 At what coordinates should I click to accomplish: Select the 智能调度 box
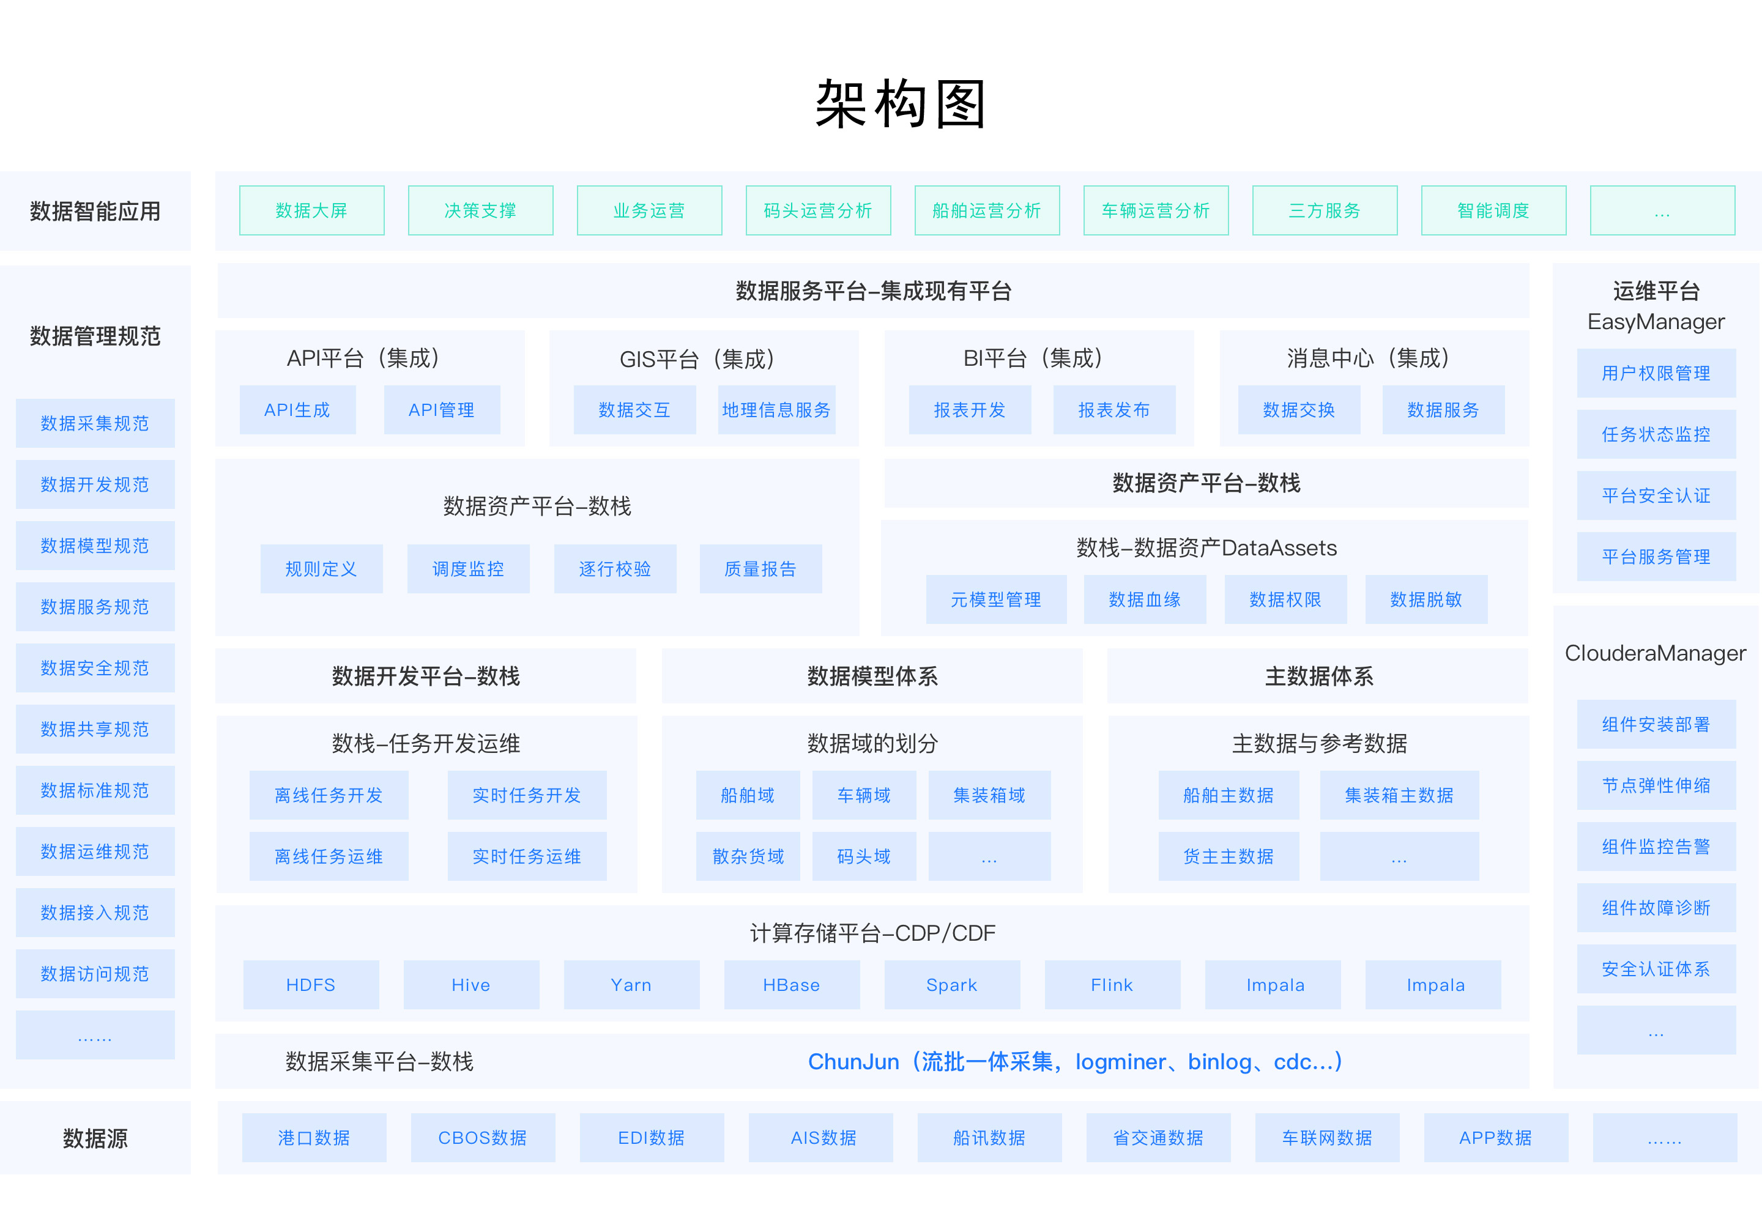pos(1493,210)
